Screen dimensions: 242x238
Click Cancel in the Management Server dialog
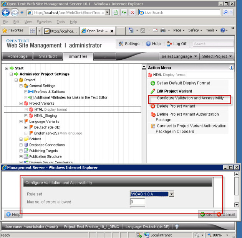(x=225, y=214)
